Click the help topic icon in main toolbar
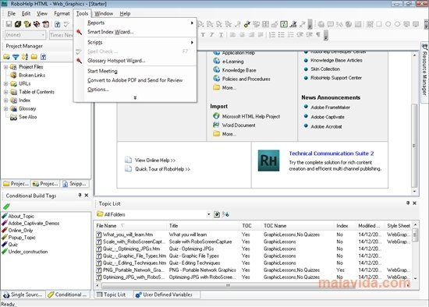 [x=57, y=24]
